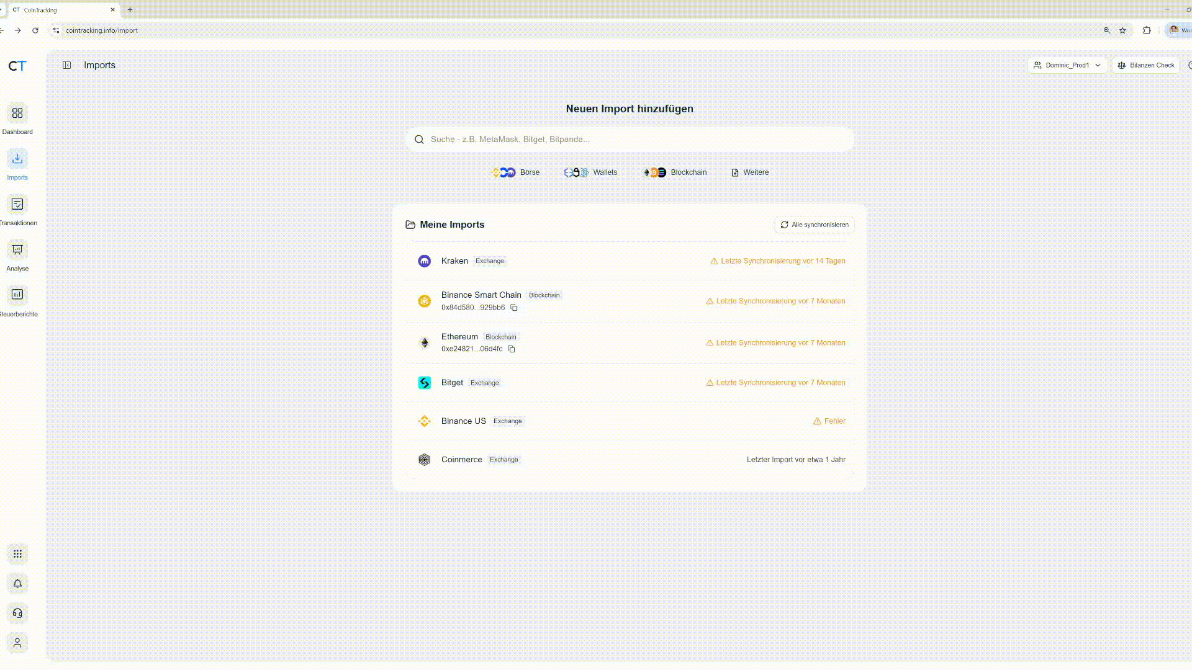Open a new browser tab

(x=130, y=10)
